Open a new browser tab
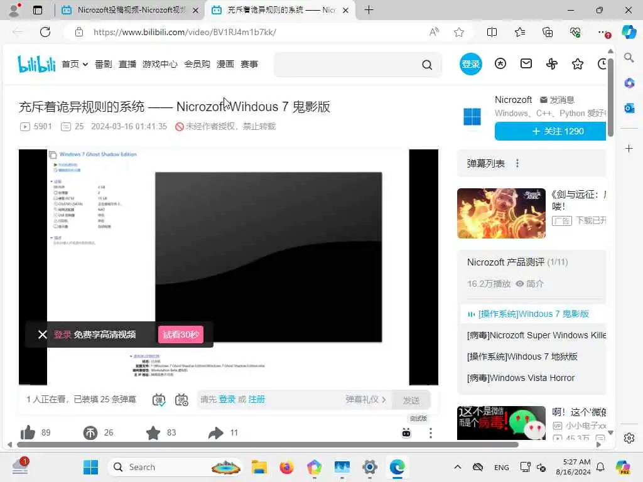This screenshot has width=643, height=482. pyautogui.click(x=369, y=10)
